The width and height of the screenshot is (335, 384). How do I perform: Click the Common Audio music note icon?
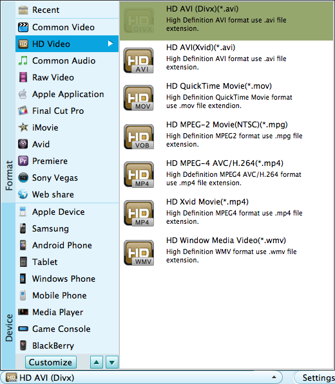pos(23,60)
